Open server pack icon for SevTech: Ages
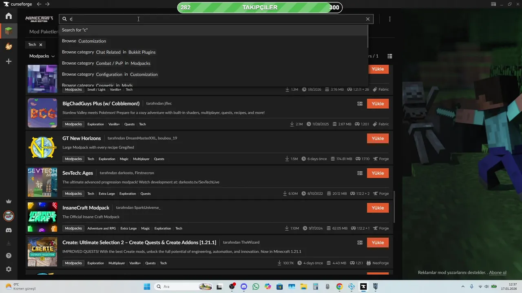This screenshot has height=293, width=522. pos(360,173)
